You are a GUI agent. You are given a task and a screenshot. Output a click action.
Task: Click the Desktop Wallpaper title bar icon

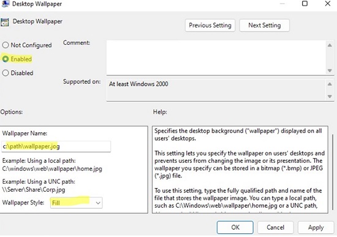pyautogui.click(x=5, y=4)
